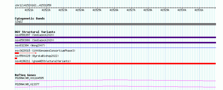Click the 12q12 band label
Screen dimensions: 223x90
(19, 22)
